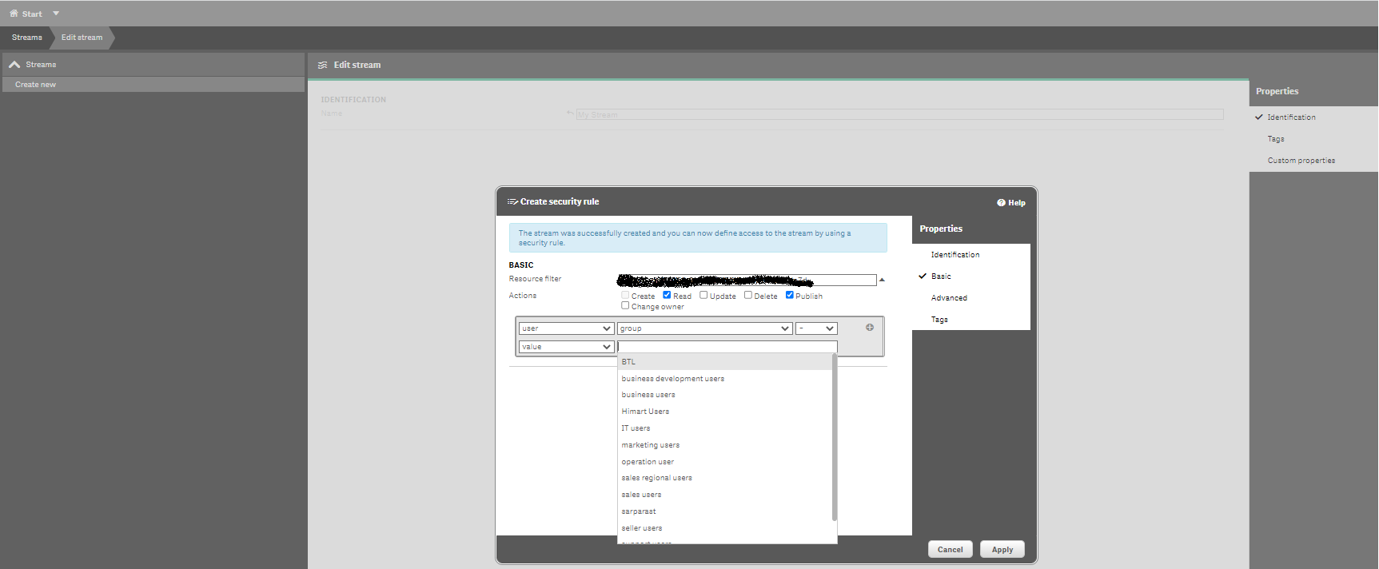Apply the security rule
Viewport: 1379px width, 569px height.
click(x=1002, y=550)
